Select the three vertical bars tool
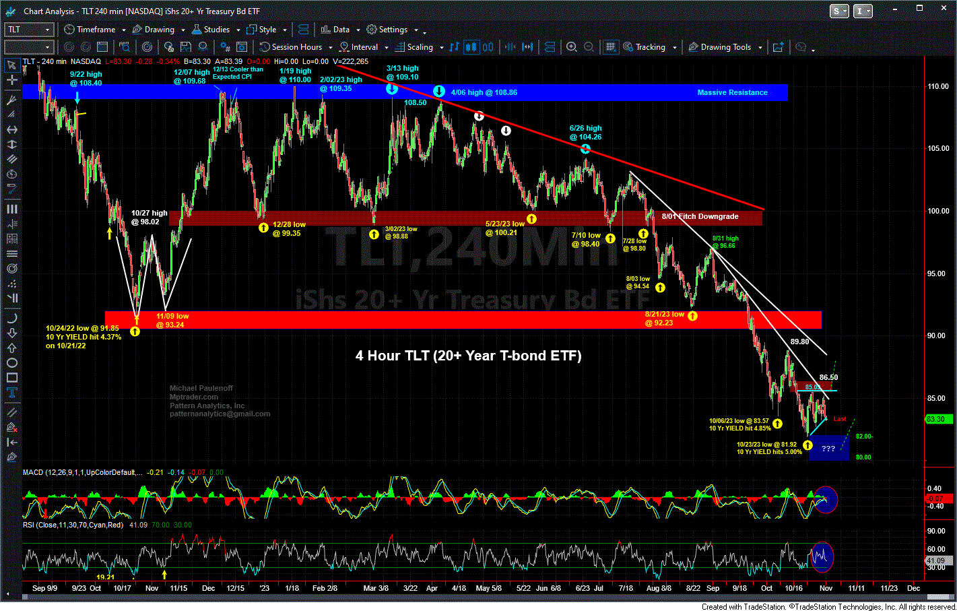The image size is (957, 611). tap(11, 209)
